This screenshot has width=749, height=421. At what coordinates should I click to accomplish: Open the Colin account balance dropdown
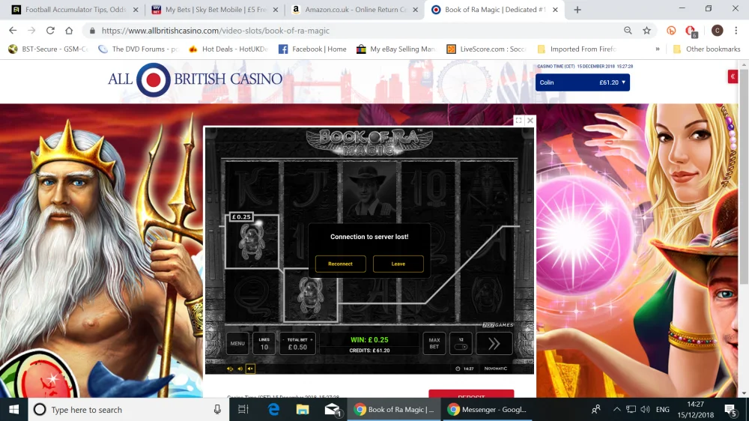pos(582,82)
